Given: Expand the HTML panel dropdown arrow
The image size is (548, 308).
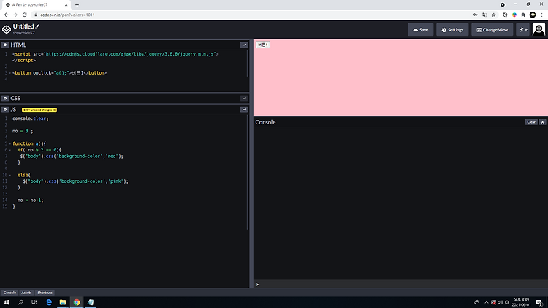Looking at the screenshot, I should [243, 45].
